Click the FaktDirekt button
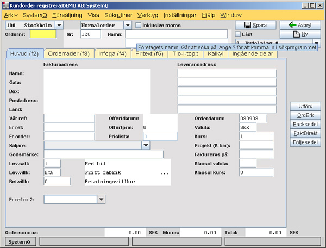This screenshot has height=248, width=326. pyautogui.click(x=305, y=133)
